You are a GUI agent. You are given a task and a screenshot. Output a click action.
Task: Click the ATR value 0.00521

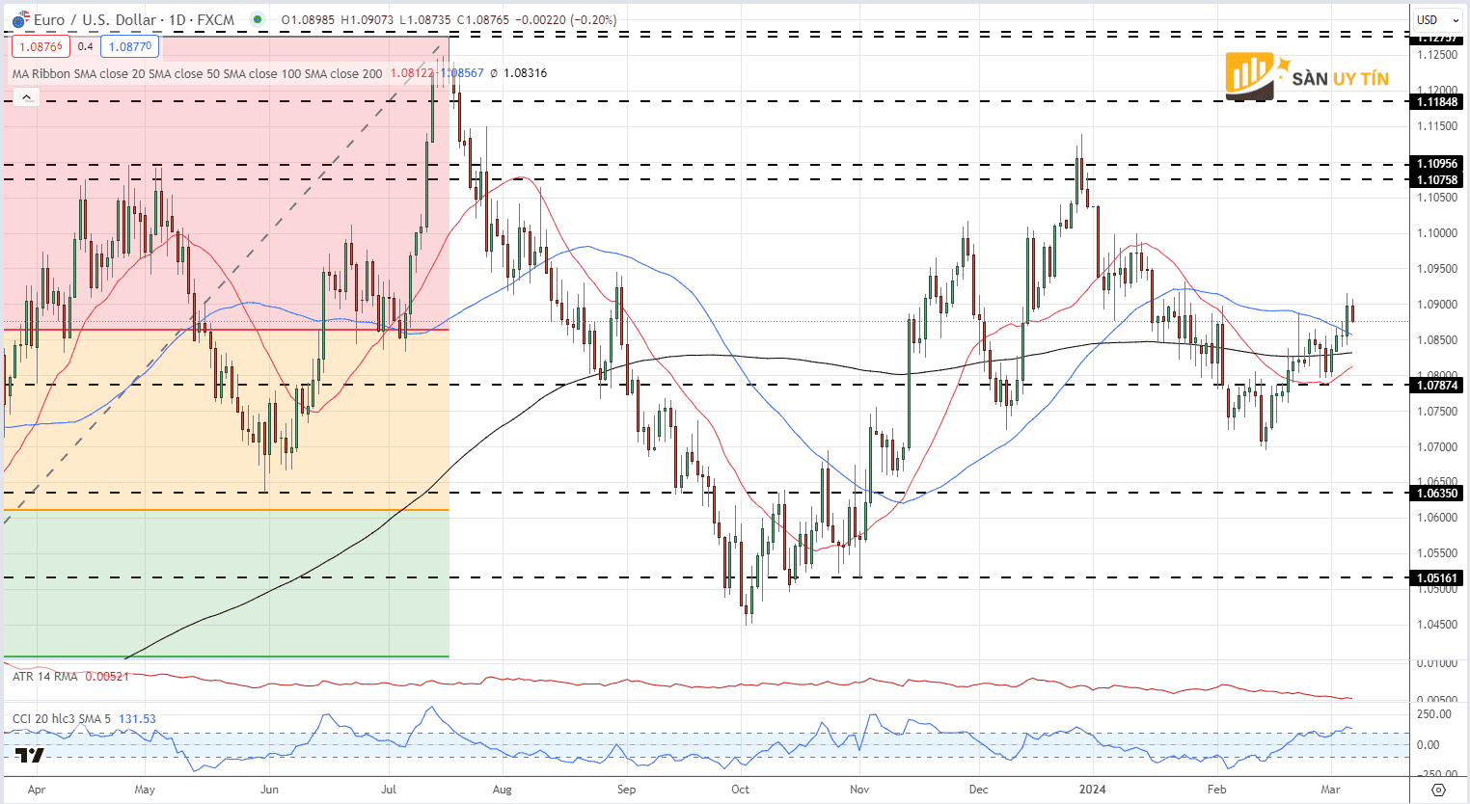point(107,677)
